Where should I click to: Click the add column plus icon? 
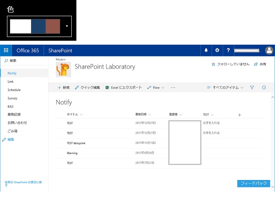click(x=239, y=115)
